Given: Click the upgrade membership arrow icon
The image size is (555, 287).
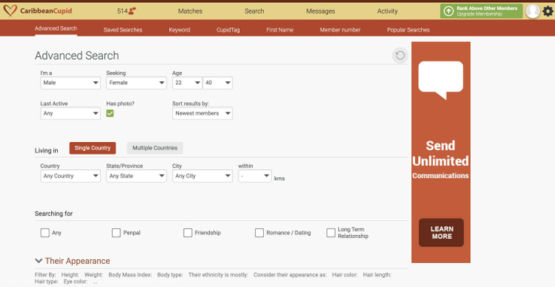Looking at the screenshot, I should [x=448, y=11].
